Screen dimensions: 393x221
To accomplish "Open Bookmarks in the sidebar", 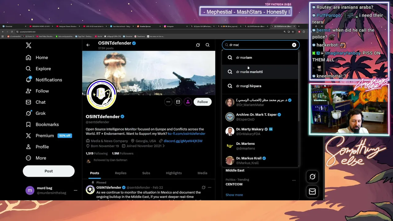I will [x=42, y=124].
